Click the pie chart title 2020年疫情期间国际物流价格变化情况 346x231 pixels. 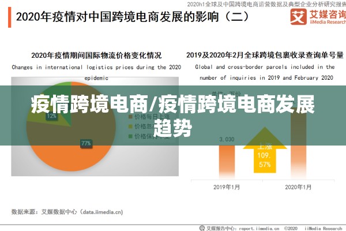(96, 55)
